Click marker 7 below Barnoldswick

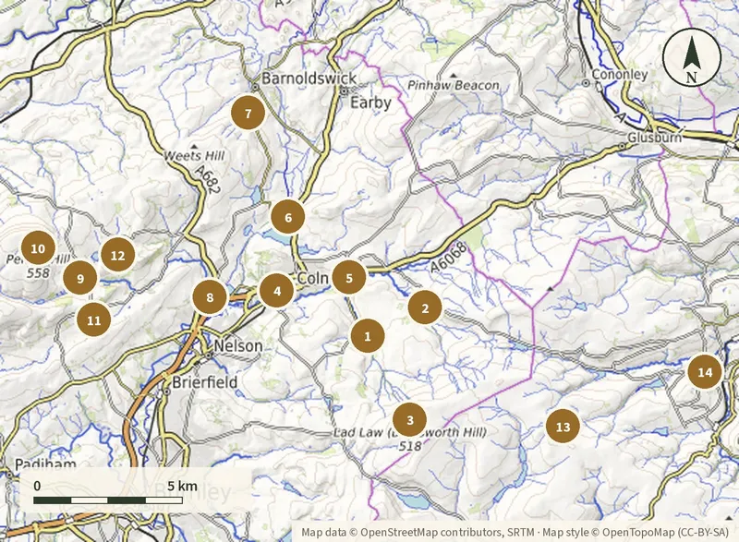pyautogui.click(x=248, y=113)
